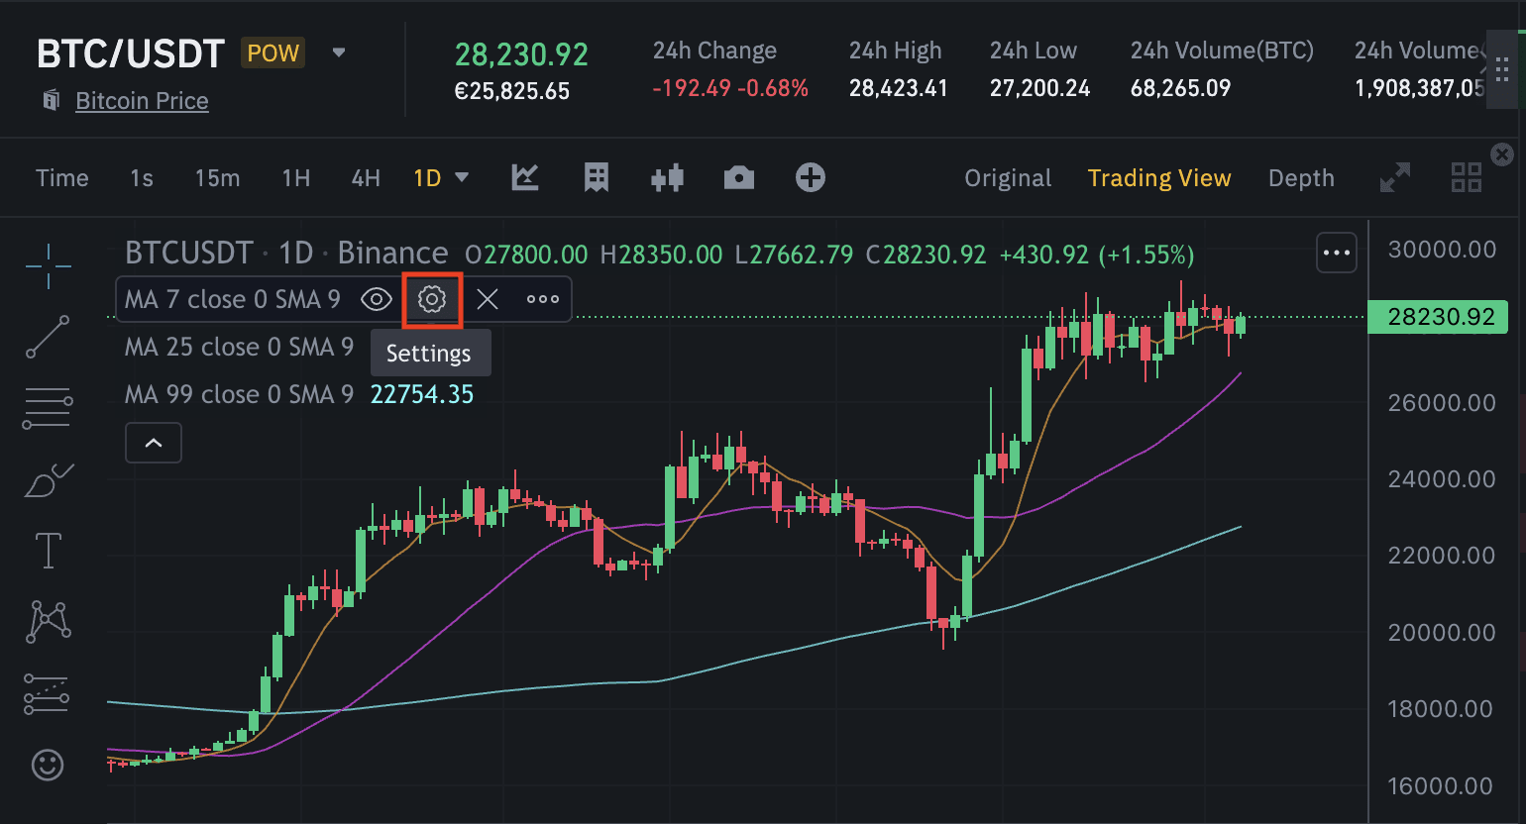Select the 4H interval
Screen dimensions: 1526x824
[x=366, y=178]
